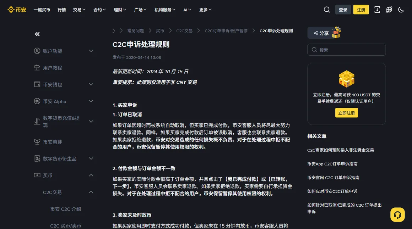The width and height of the screenshot is (412, 229).
Task: Open customer support headset chat icon
Action: [x=397, y=215]
